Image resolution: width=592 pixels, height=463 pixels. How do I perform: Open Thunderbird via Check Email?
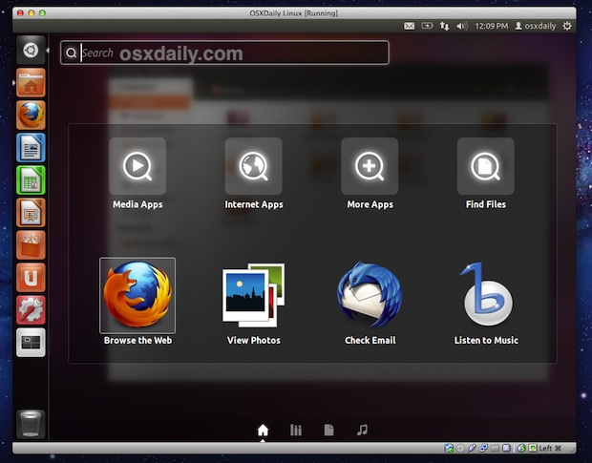click(x=370, y=296)
